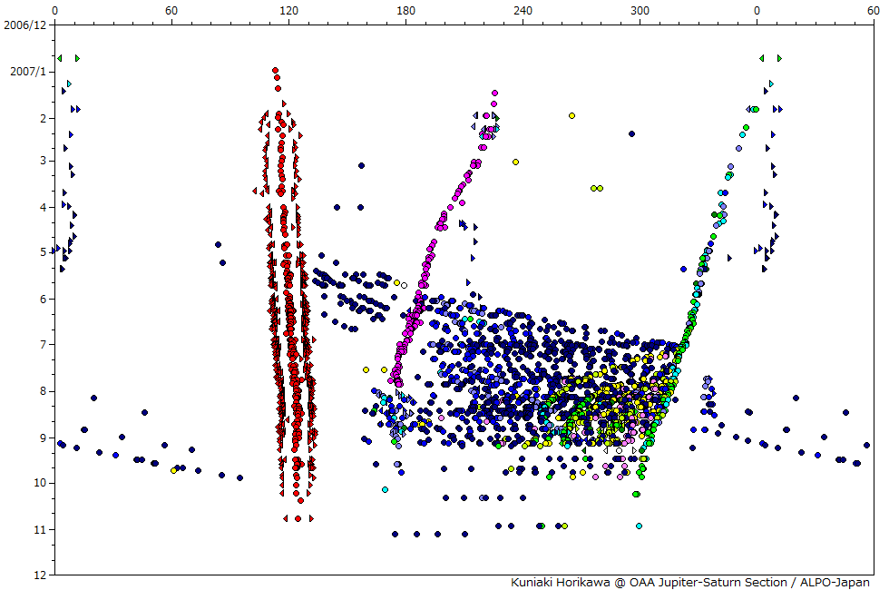This screenshot has width=889, height=590.
Task: Select the "300" longitude axis label
Action: [640, 11]
